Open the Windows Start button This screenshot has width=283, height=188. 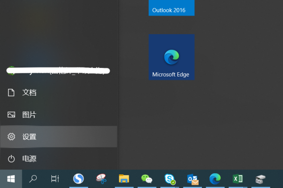11,179
